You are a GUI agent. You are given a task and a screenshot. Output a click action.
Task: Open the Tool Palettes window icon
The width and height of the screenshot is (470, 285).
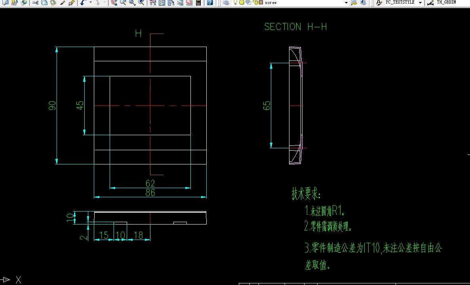[x=171, y=2]
